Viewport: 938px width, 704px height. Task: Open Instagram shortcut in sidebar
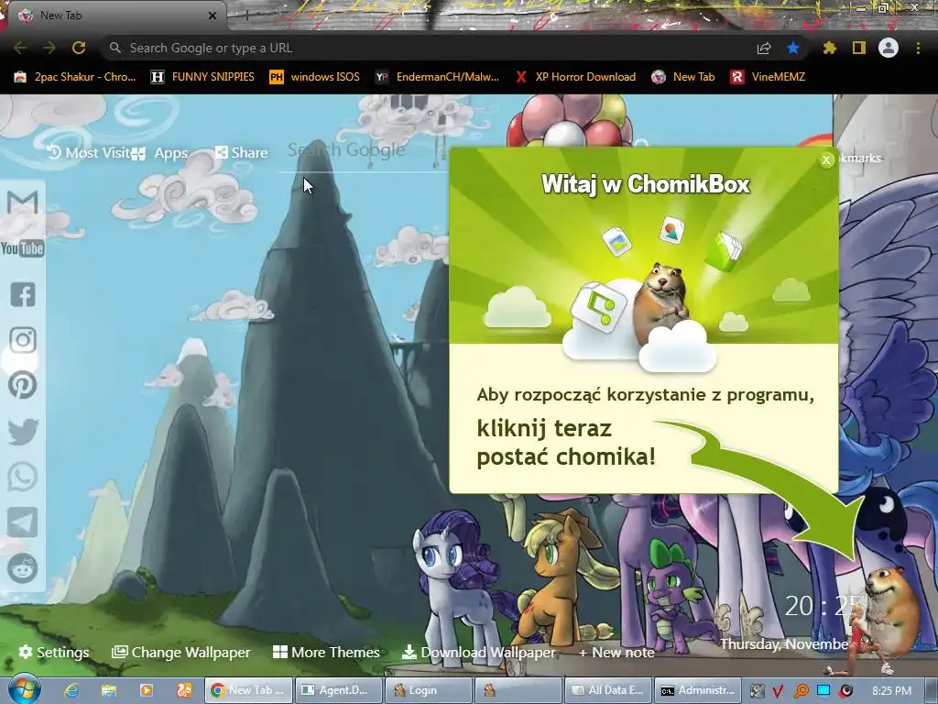point(23,340)
